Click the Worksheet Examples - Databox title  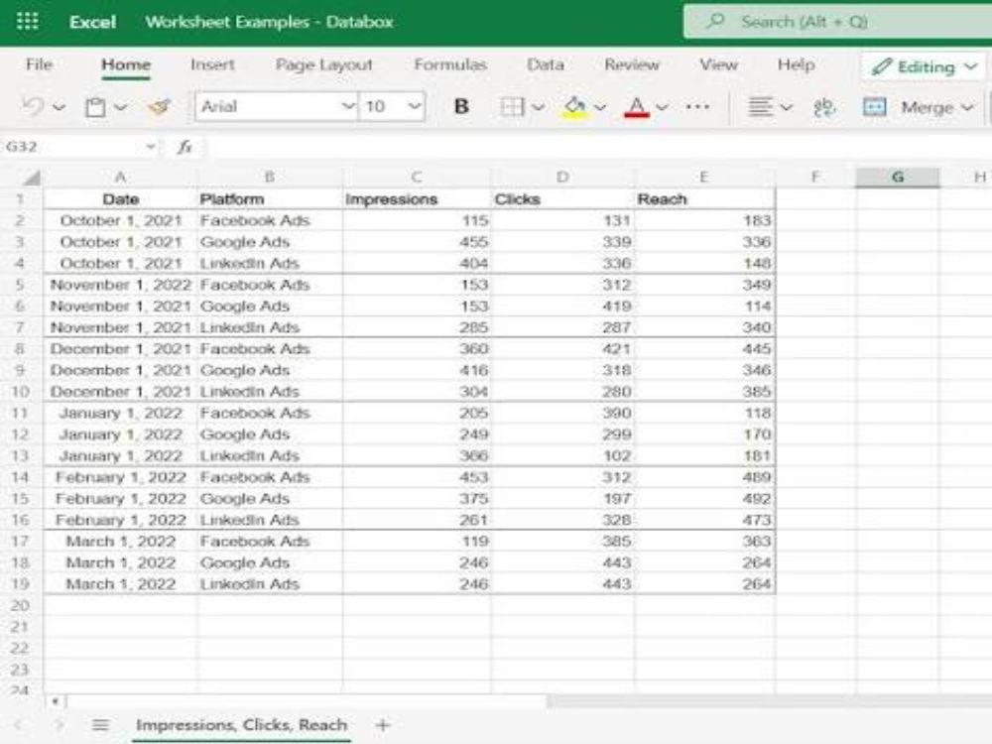[269, 22]
